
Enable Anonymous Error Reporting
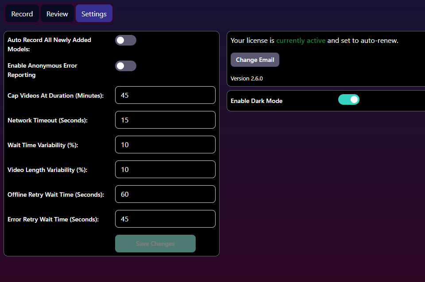(126, 65)
